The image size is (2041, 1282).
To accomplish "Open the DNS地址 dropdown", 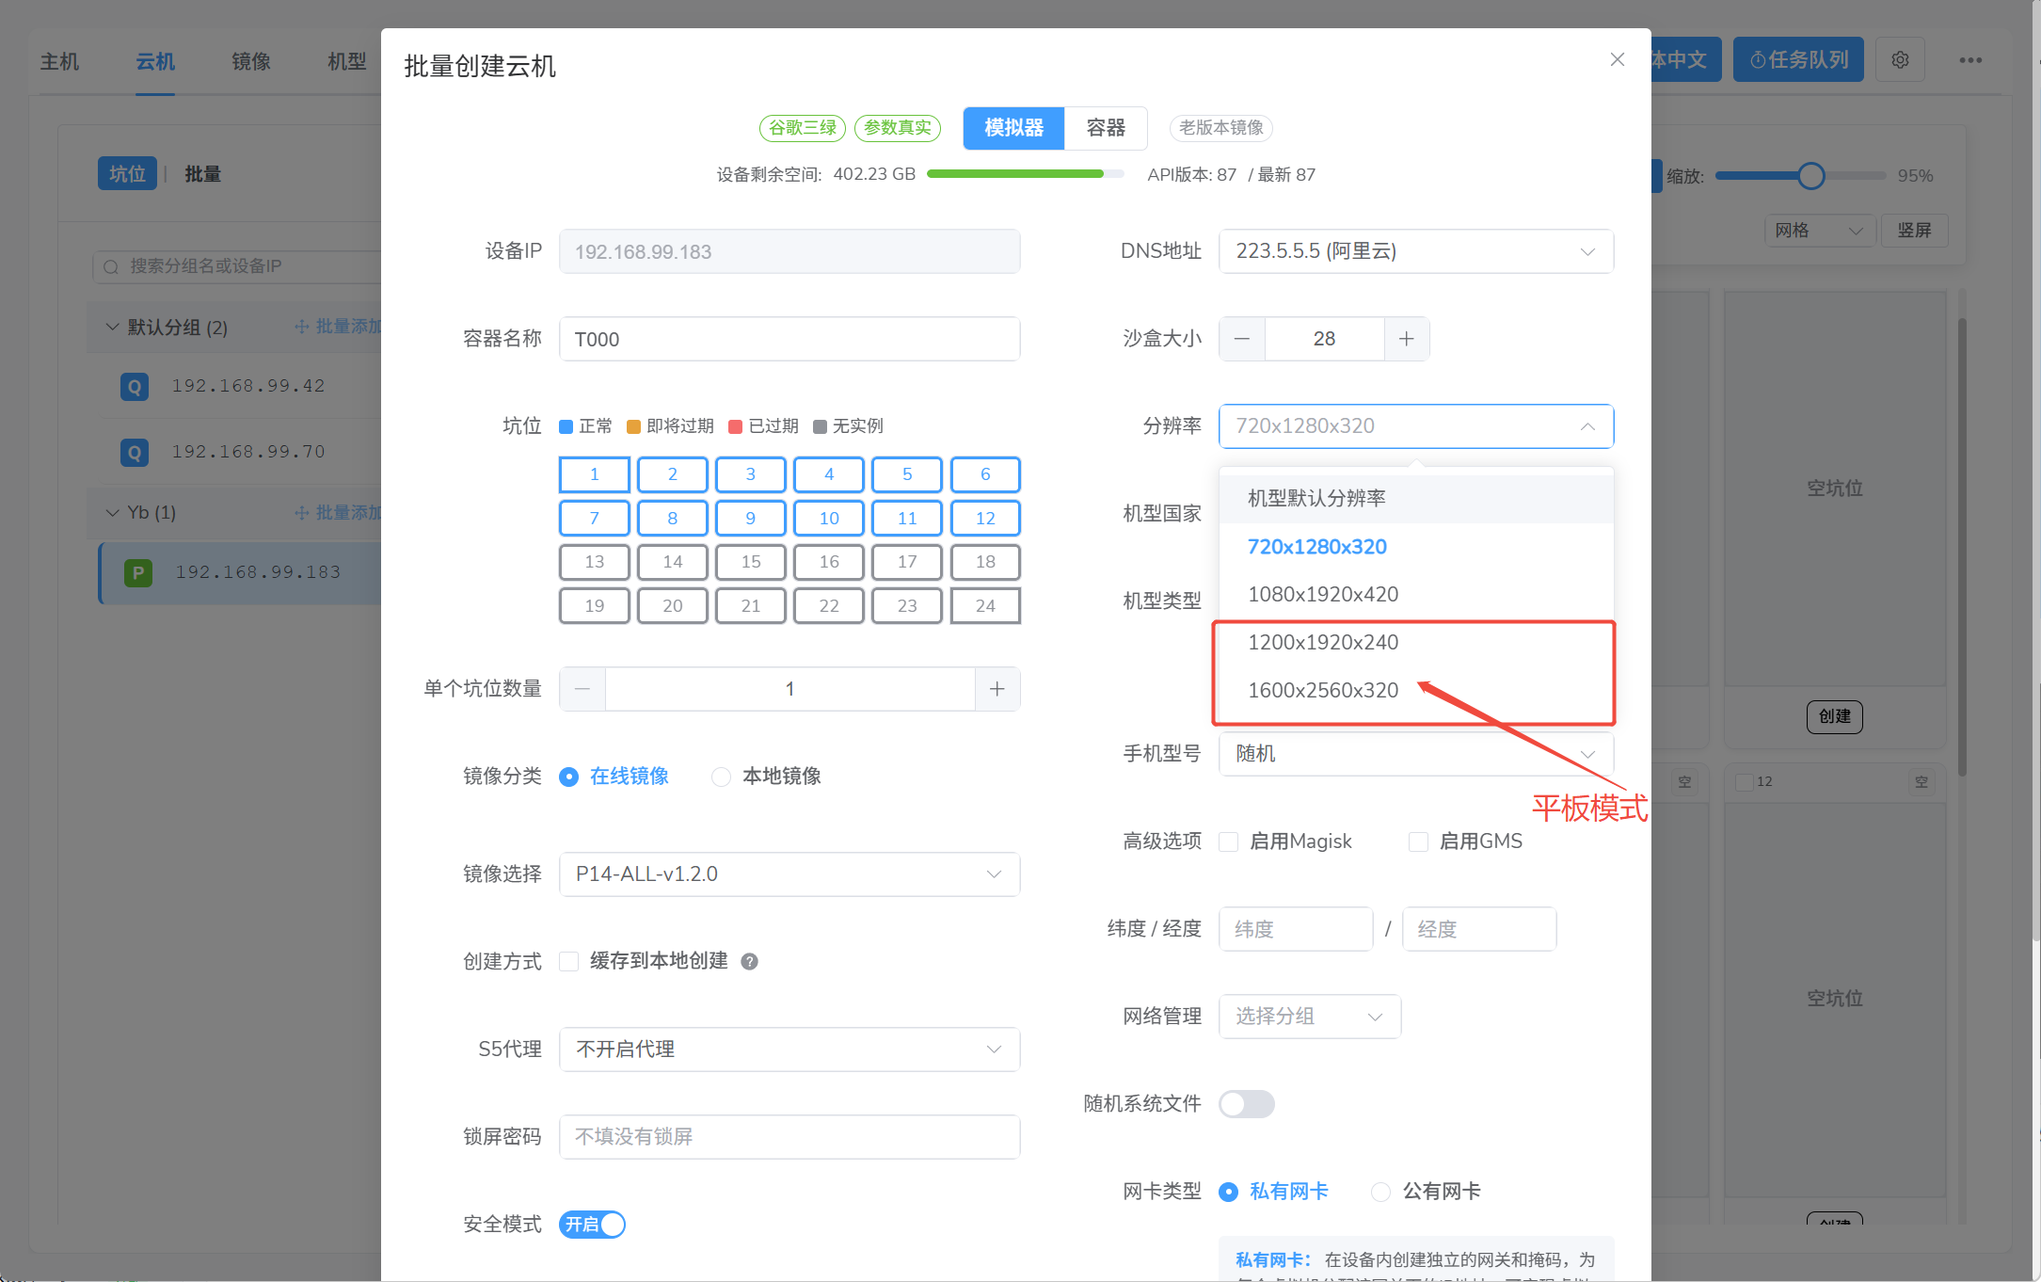I will pos(1415,251).
